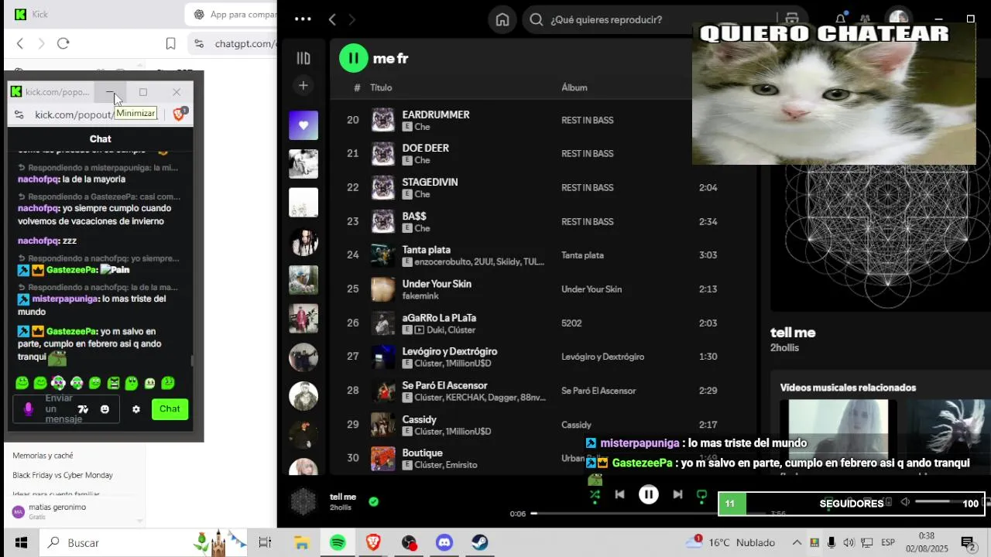Open artist fakemink under Under Your Skin

click(422, 296)
